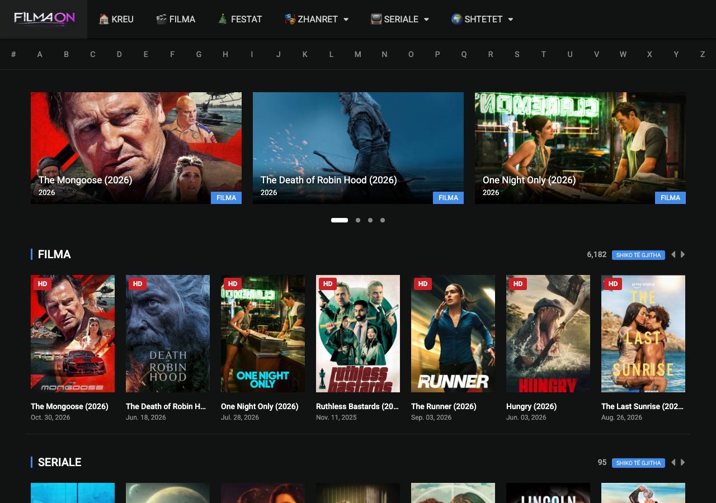
Task: Go to previous page of SERIALE section
Action: coord(673,462)
